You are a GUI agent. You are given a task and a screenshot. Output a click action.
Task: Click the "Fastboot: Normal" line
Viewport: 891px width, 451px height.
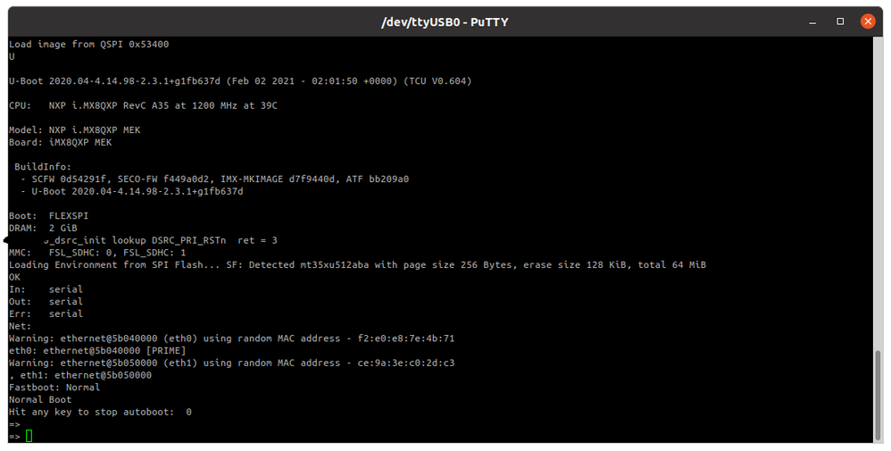[54, 388]
